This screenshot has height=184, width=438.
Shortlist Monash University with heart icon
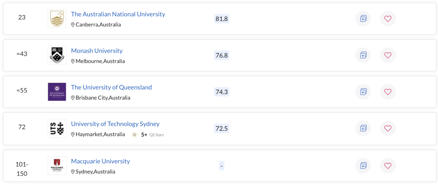point(388,55)
